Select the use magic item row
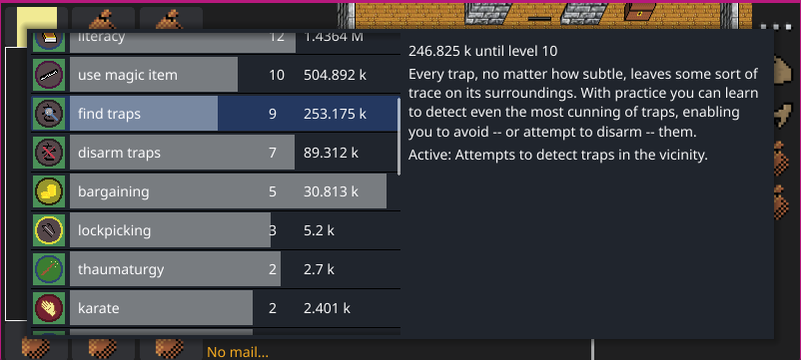 [215, 75]
